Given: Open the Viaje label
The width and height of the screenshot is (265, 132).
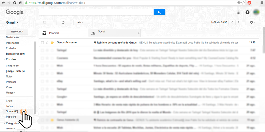Looking at the screenshot, I should tap(9, 87).
